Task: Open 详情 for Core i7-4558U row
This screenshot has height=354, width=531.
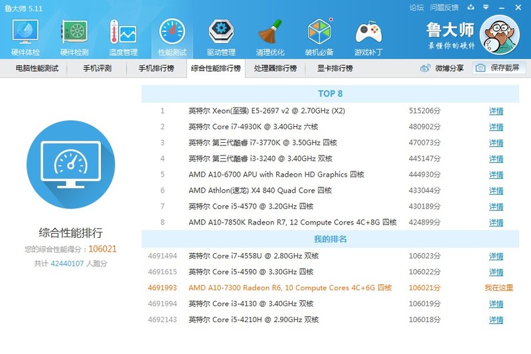Action: click(x=496, y=256)
